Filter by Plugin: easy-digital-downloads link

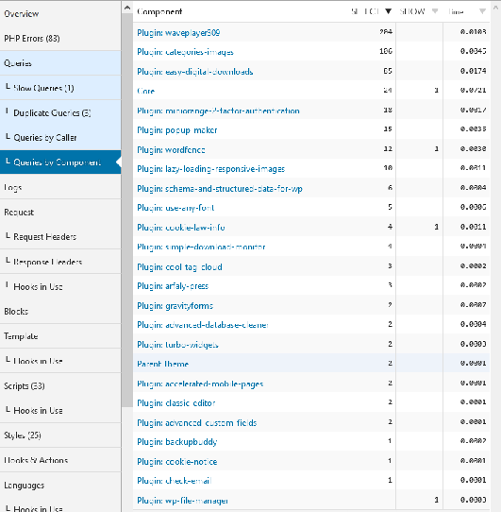195,72
